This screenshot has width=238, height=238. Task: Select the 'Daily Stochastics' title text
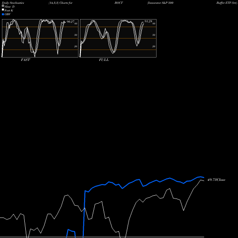(x=13, y=3)
